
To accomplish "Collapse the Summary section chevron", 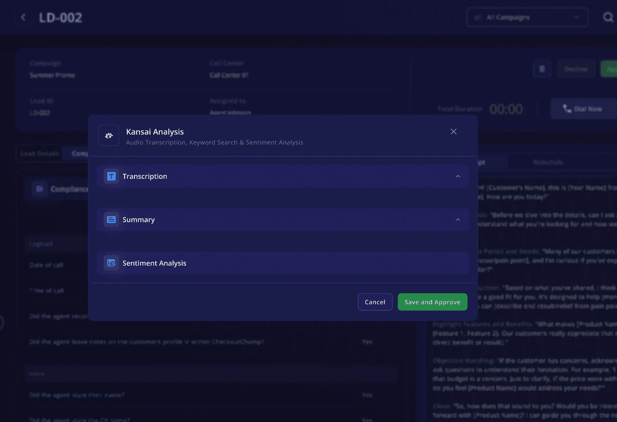I will pos(458,220).
